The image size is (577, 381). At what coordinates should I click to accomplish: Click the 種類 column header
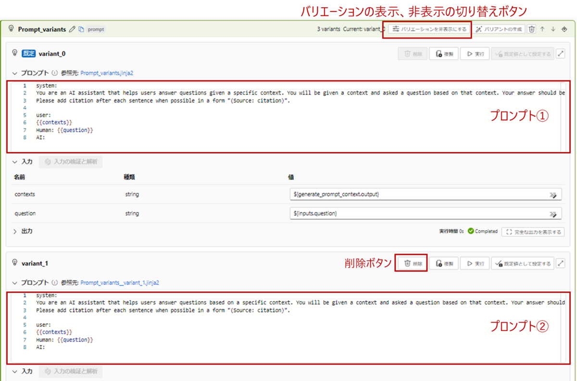pos(130,178)
